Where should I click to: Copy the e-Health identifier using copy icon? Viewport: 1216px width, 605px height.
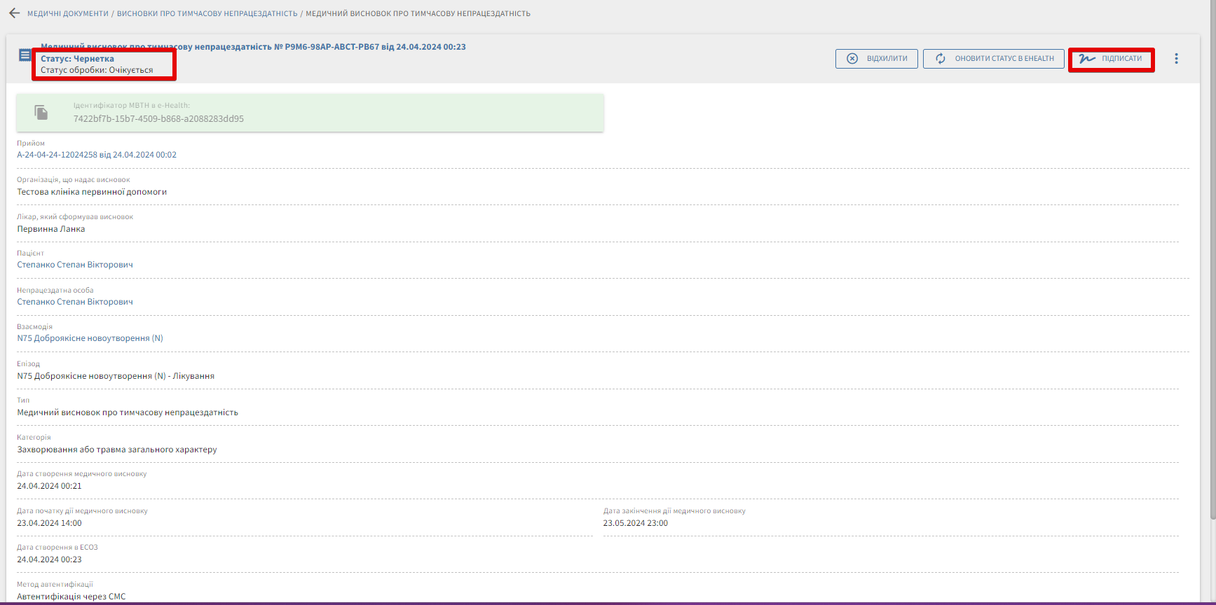click(41, 113)
